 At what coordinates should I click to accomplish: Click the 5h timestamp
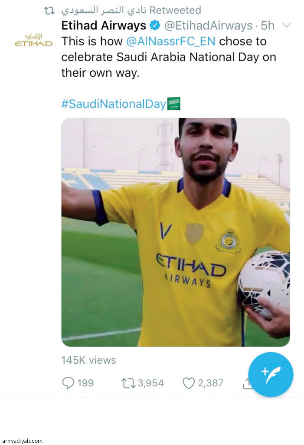268,26
